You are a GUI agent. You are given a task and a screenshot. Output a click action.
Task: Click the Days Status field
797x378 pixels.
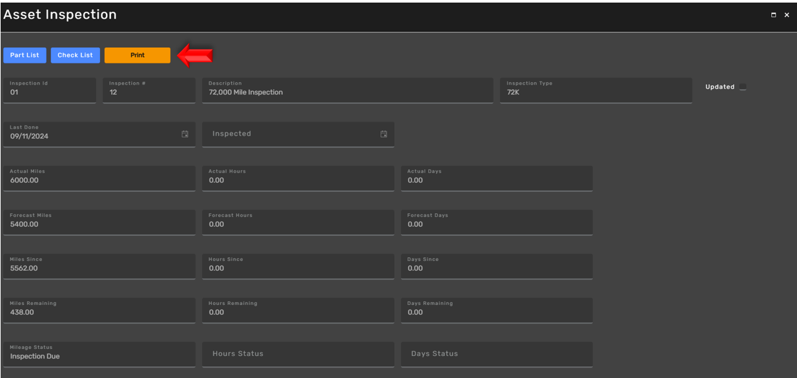pos(497,354)
